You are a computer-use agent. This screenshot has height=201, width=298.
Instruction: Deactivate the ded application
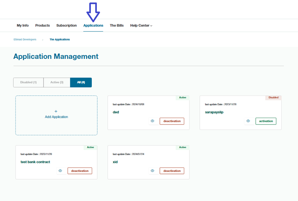coord(172,121)
